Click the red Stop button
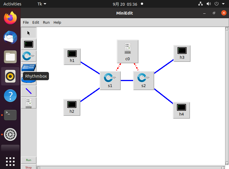The height and width of the screenshot is (169, 229). pyautogui.click(x=29, y=167)
